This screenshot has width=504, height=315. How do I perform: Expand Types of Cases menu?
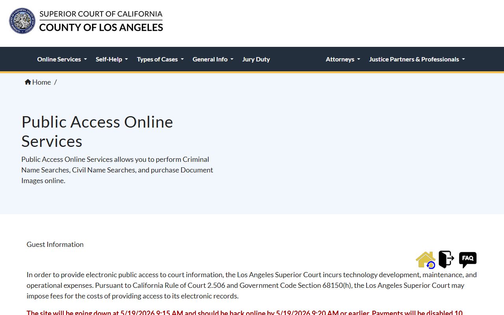point(160,59)
